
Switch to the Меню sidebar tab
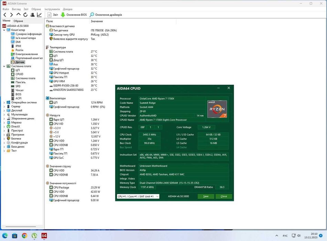coord(7,21)
